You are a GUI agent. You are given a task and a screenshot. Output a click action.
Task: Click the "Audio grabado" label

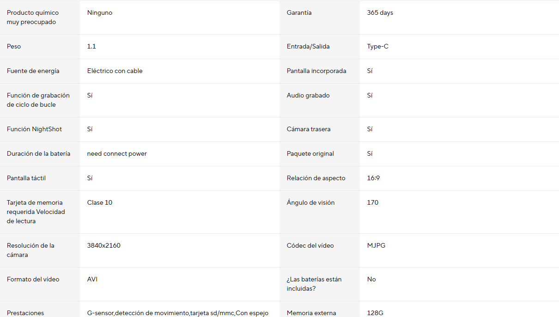308,96
